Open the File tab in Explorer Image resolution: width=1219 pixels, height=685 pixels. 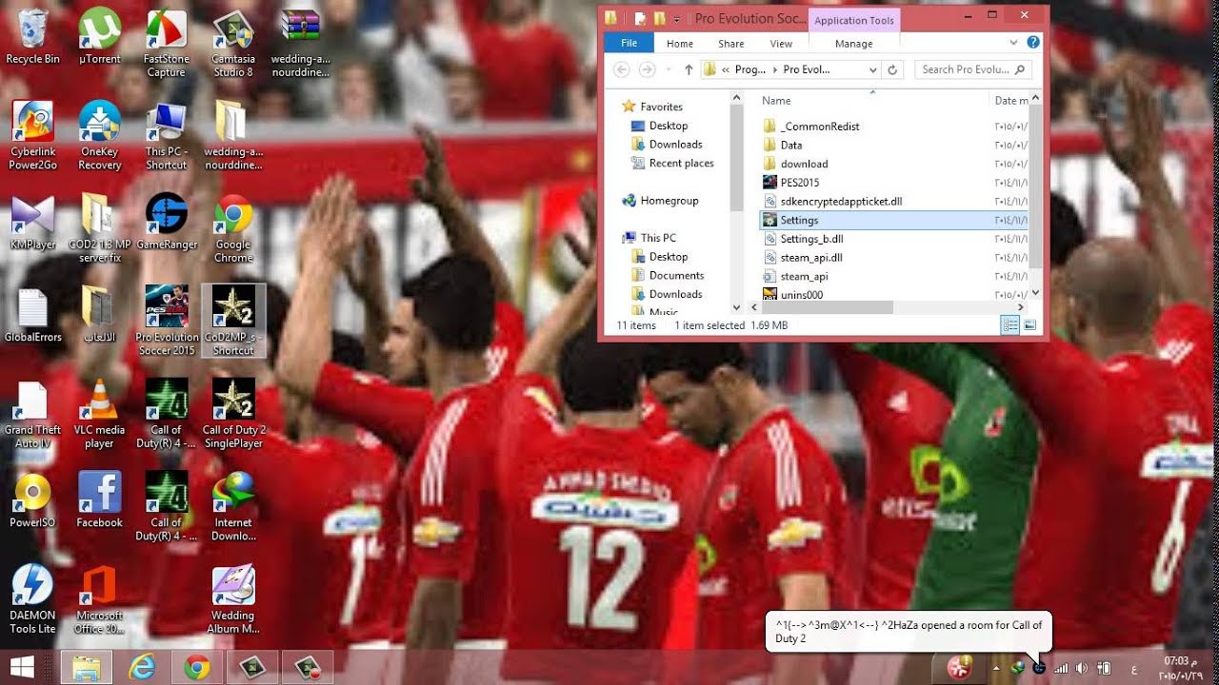(x=629, y=43)
